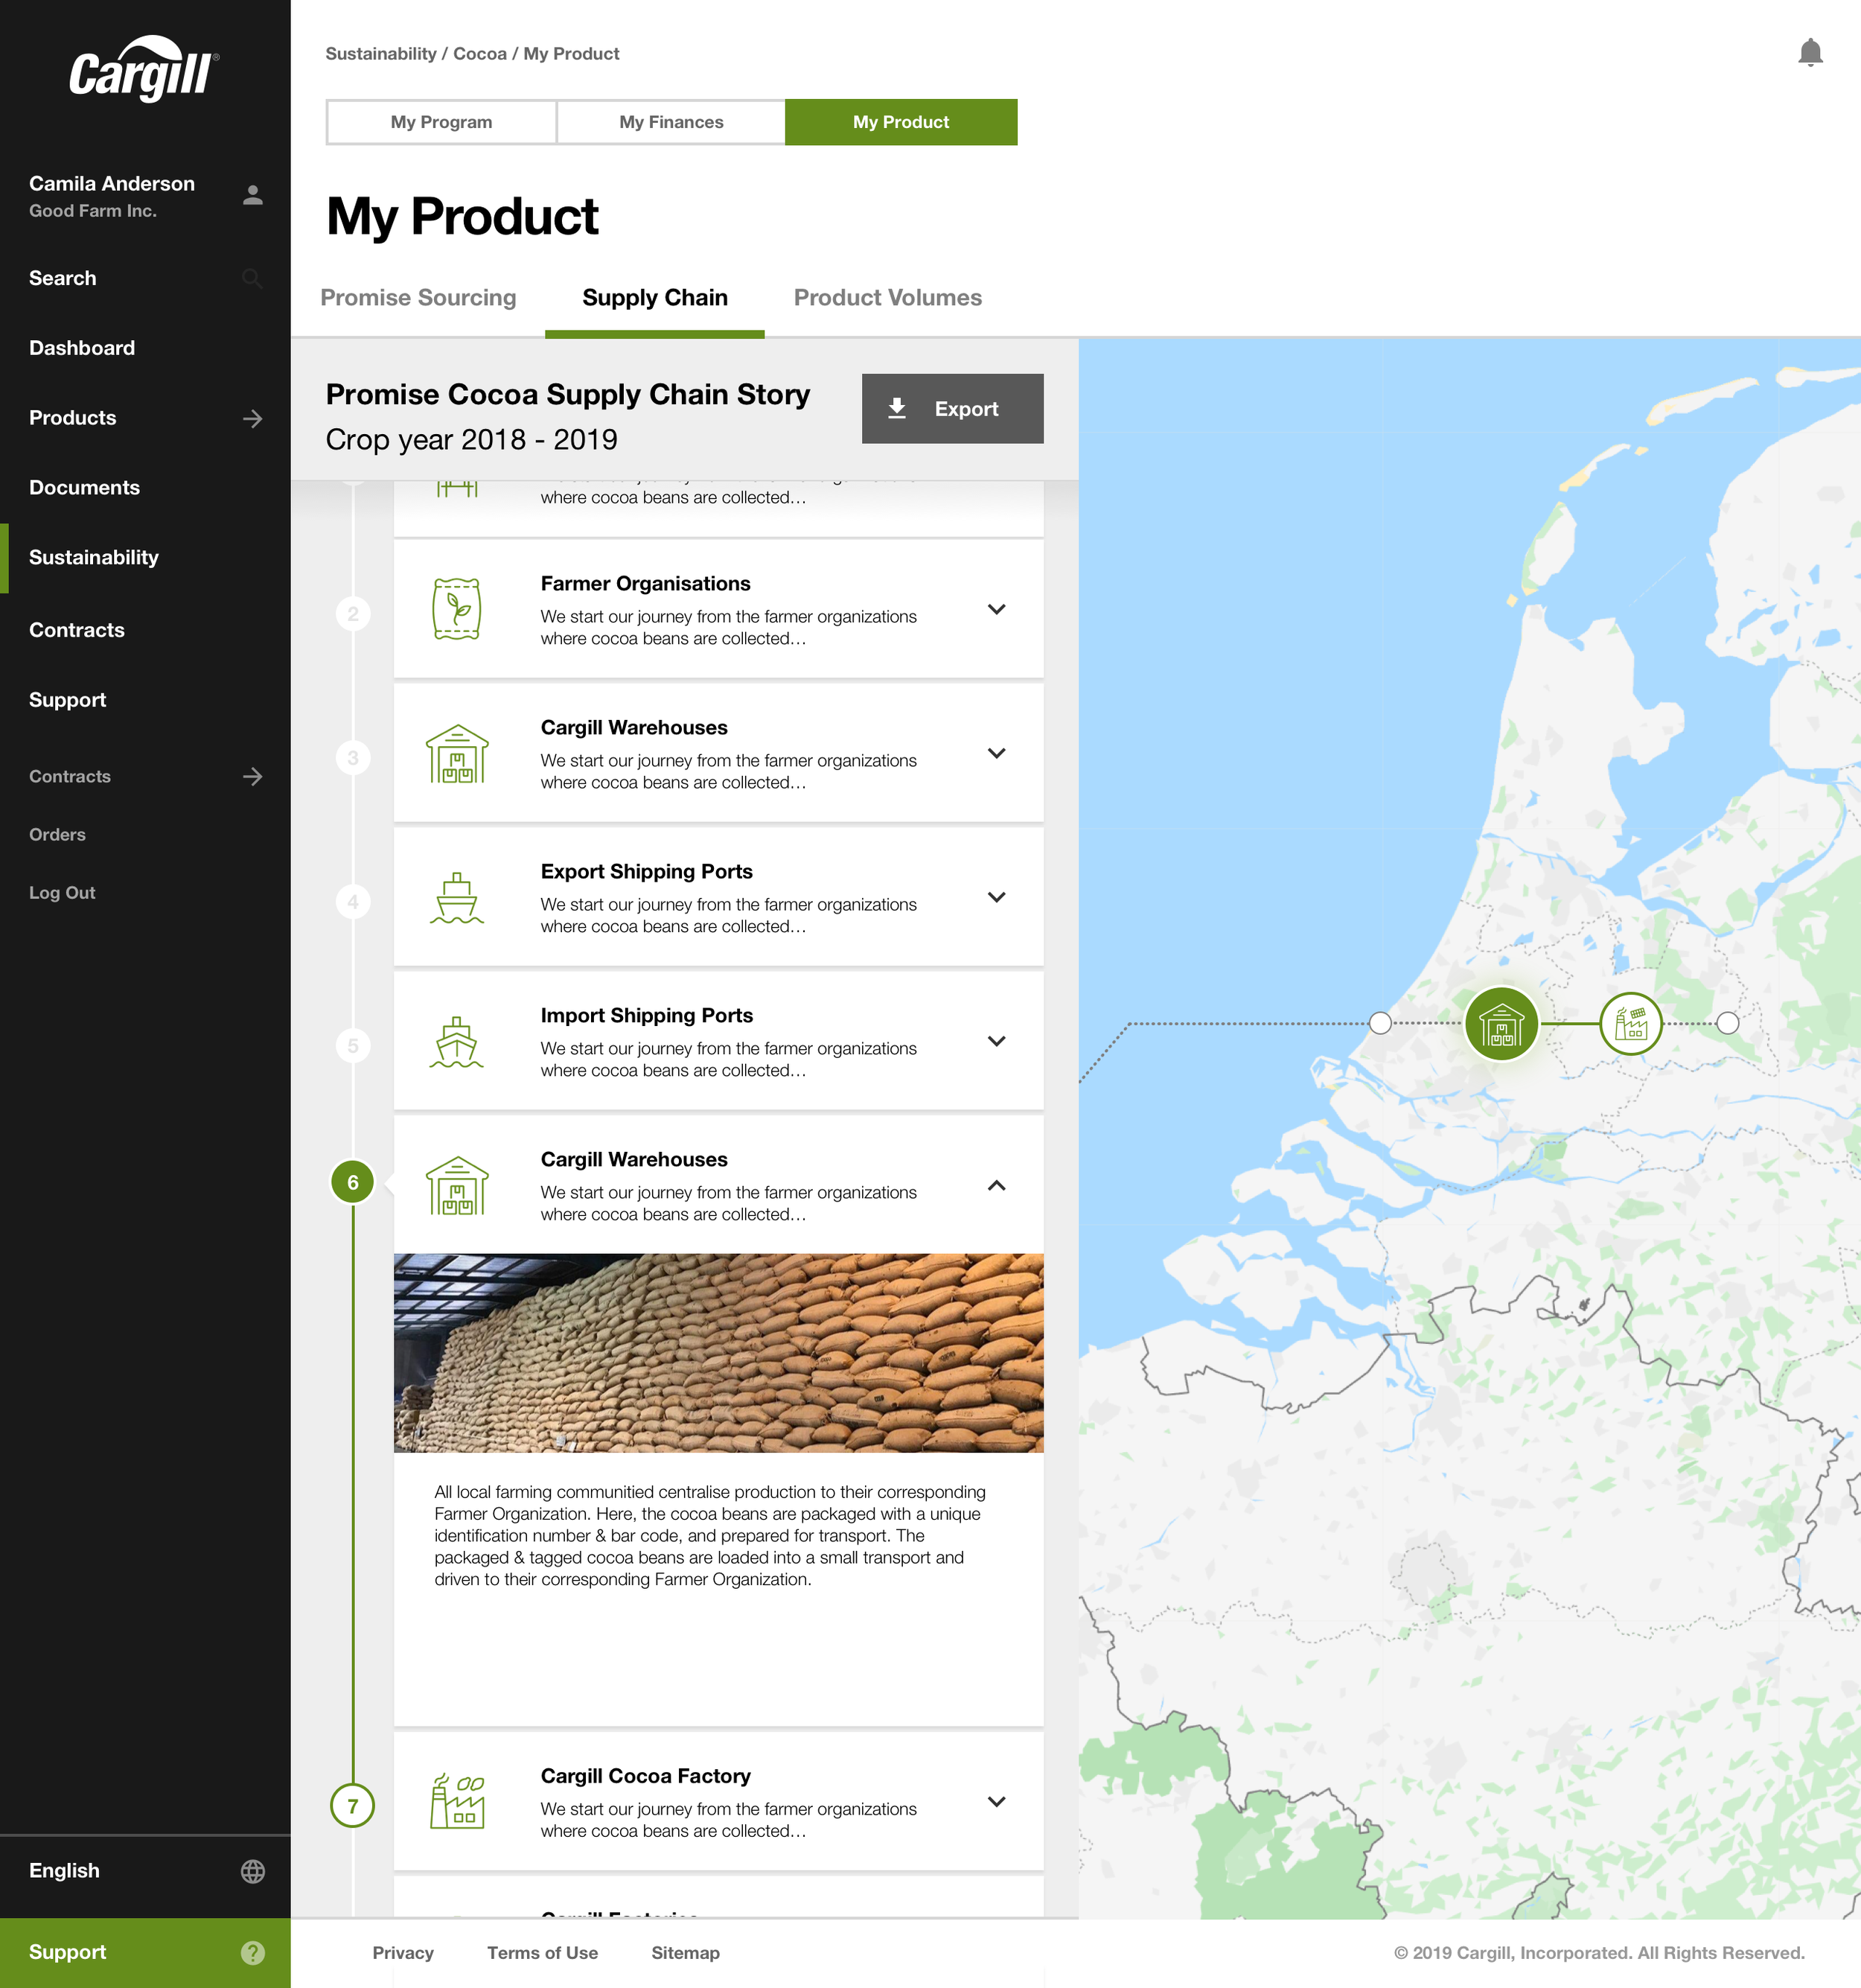
Task: Click Sustainability in the breadcrumb
Action: tap(381, 54)
